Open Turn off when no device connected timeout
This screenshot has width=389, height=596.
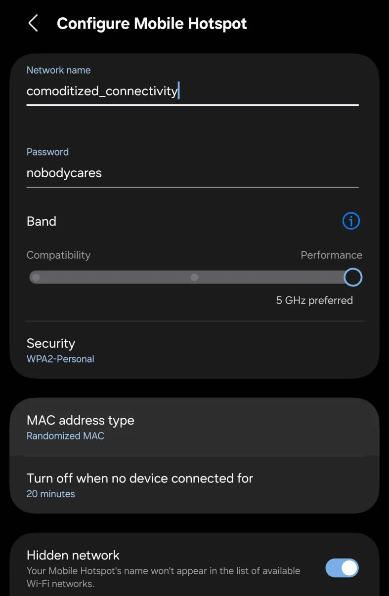pos(194,485)
